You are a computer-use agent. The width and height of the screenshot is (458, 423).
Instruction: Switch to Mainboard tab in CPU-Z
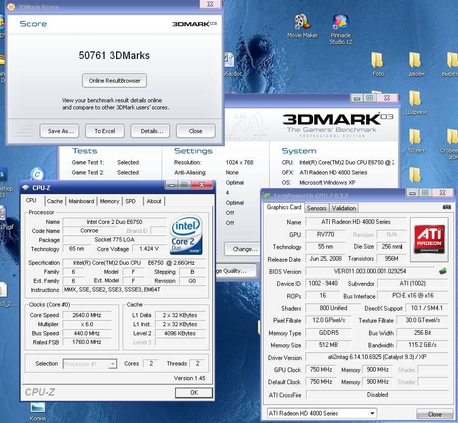coord(81,201)
